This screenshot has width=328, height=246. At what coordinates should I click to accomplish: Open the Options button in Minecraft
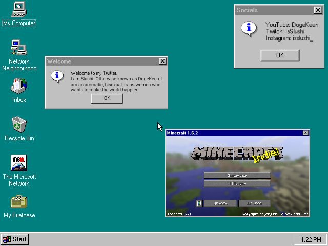coord(220,203)
